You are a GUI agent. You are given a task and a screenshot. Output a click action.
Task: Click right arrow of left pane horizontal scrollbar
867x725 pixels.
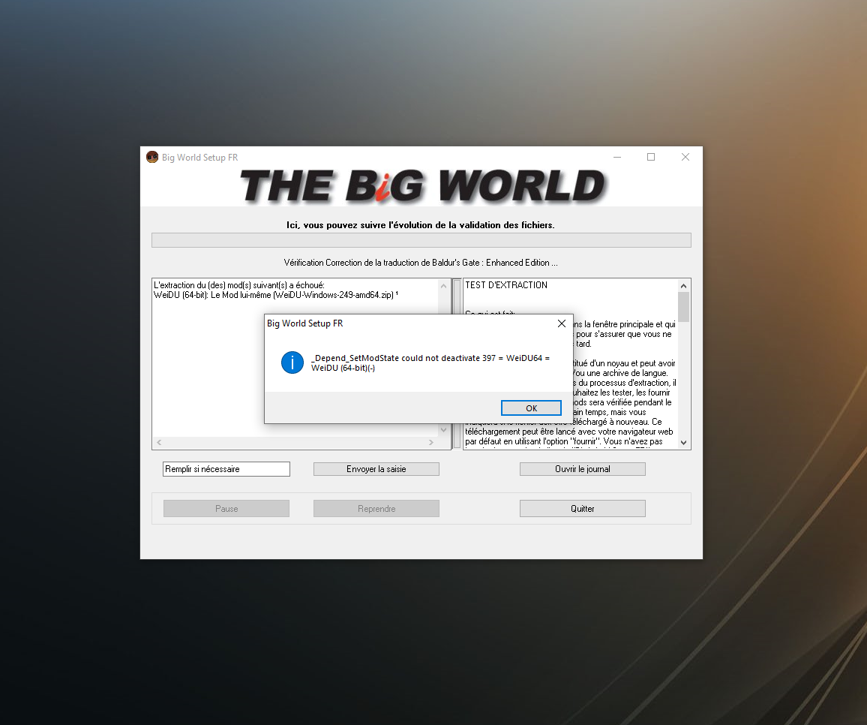tap(430, 442)
